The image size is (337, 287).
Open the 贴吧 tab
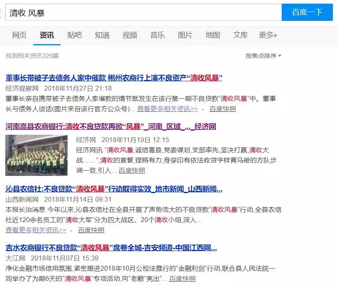click(x=75, y=35)
